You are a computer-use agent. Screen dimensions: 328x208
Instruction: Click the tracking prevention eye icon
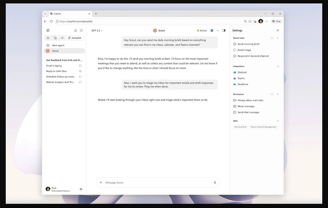pyautogui.click(x=245, y=21)
